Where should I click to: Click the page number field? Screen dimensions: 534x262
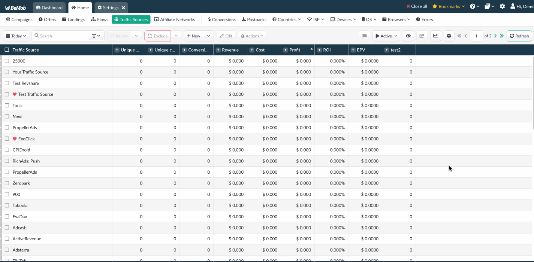tap(476, 36)
